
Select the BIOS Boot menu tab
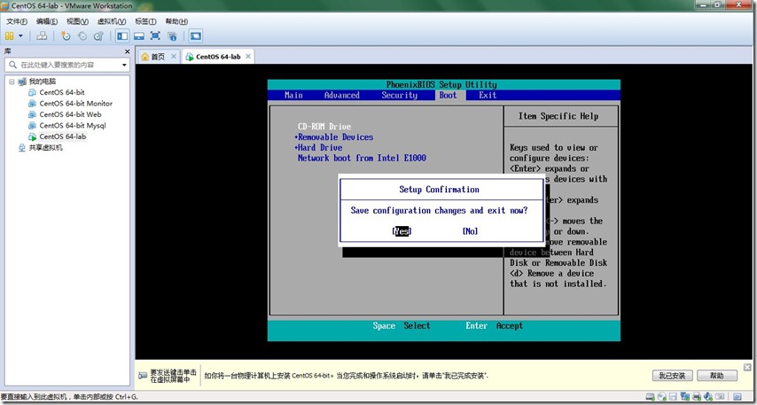coord(448,95)
